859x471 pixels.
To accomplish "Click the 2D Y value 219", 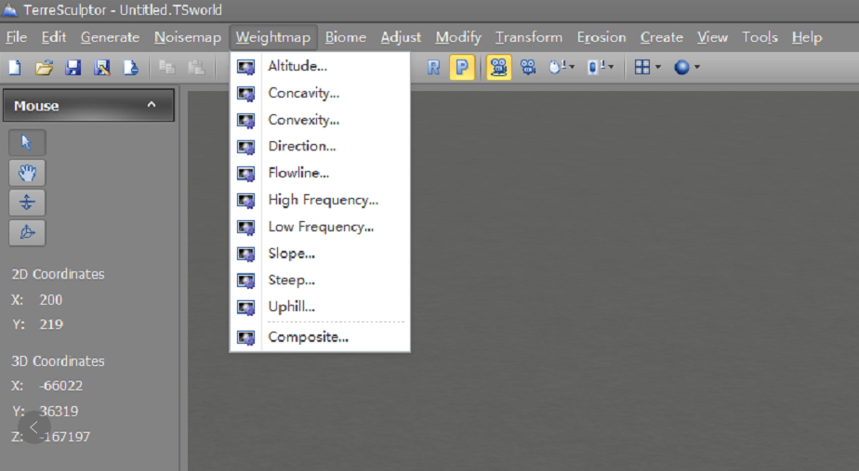I will [51, 325].
